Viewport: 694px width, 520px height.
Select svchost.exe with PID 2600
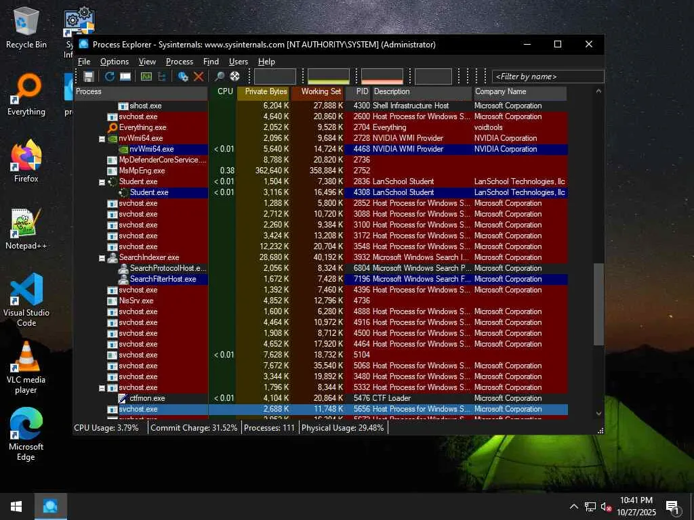(x=321, y=116)
